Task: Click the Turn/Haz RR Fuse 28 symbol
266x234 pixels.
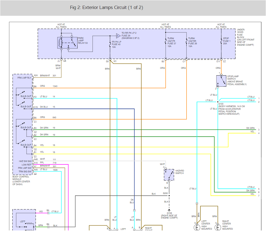Action: (x=186, y=41)
